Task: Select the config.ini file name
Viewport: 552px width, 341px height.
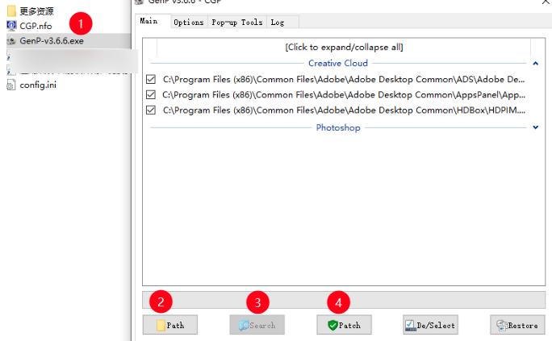Action: point(38,85)
